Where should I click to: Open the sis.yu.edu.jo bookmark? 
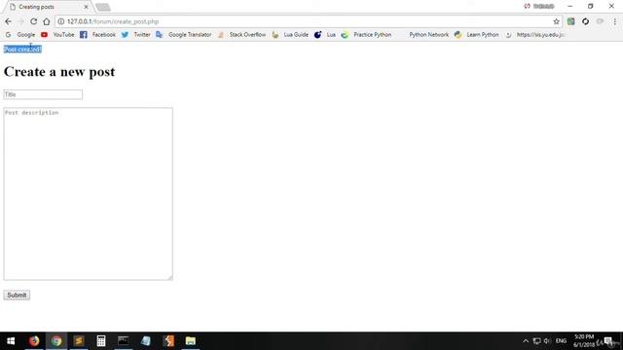click(x=534, y=35)
